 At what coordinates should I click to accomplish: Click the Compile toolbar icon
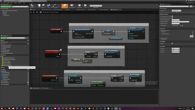pyautogui.click(x=32, y=5)
